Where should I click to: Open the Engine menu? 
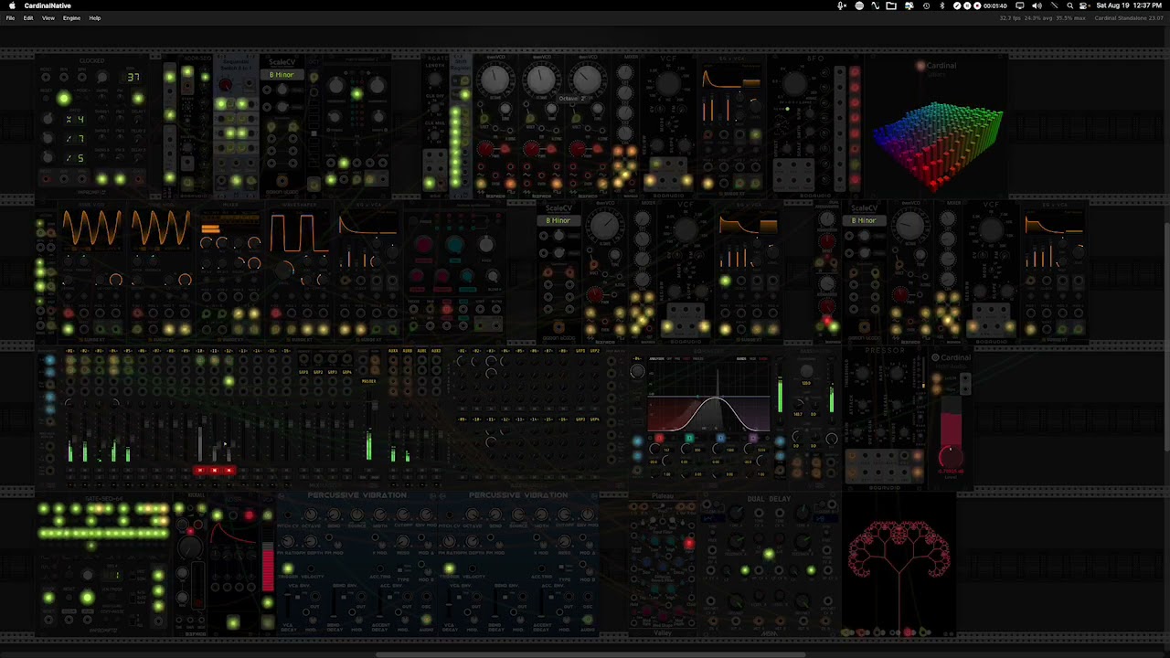click(71, 18)
